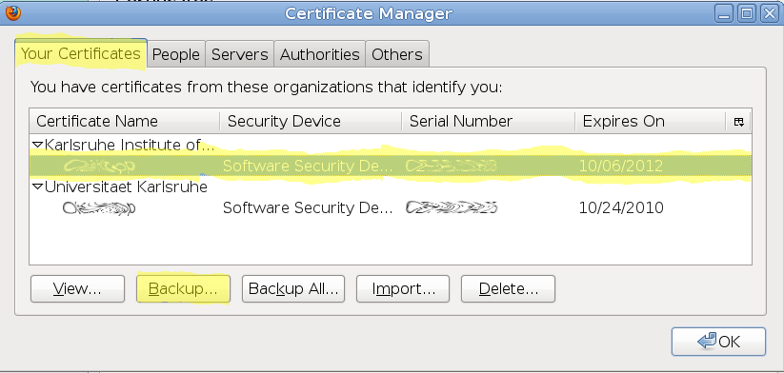Screen dimensions: 784x373
Task: Click Backup All… button
Action: (293, 288)
